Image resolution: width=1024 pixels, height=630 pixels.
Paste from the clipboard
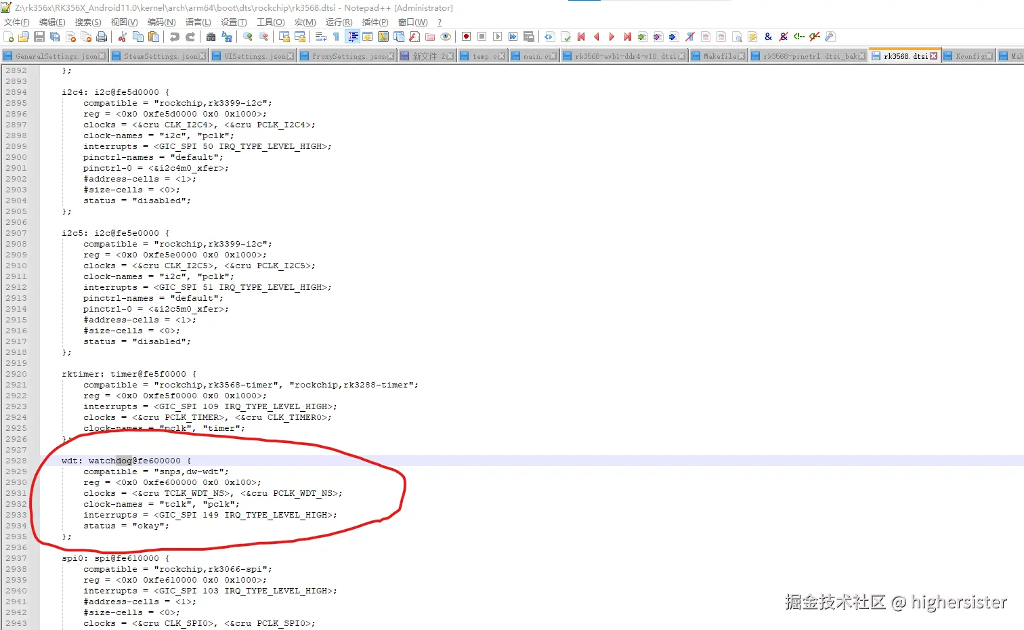pyautogui.click(x=154, y=37)
